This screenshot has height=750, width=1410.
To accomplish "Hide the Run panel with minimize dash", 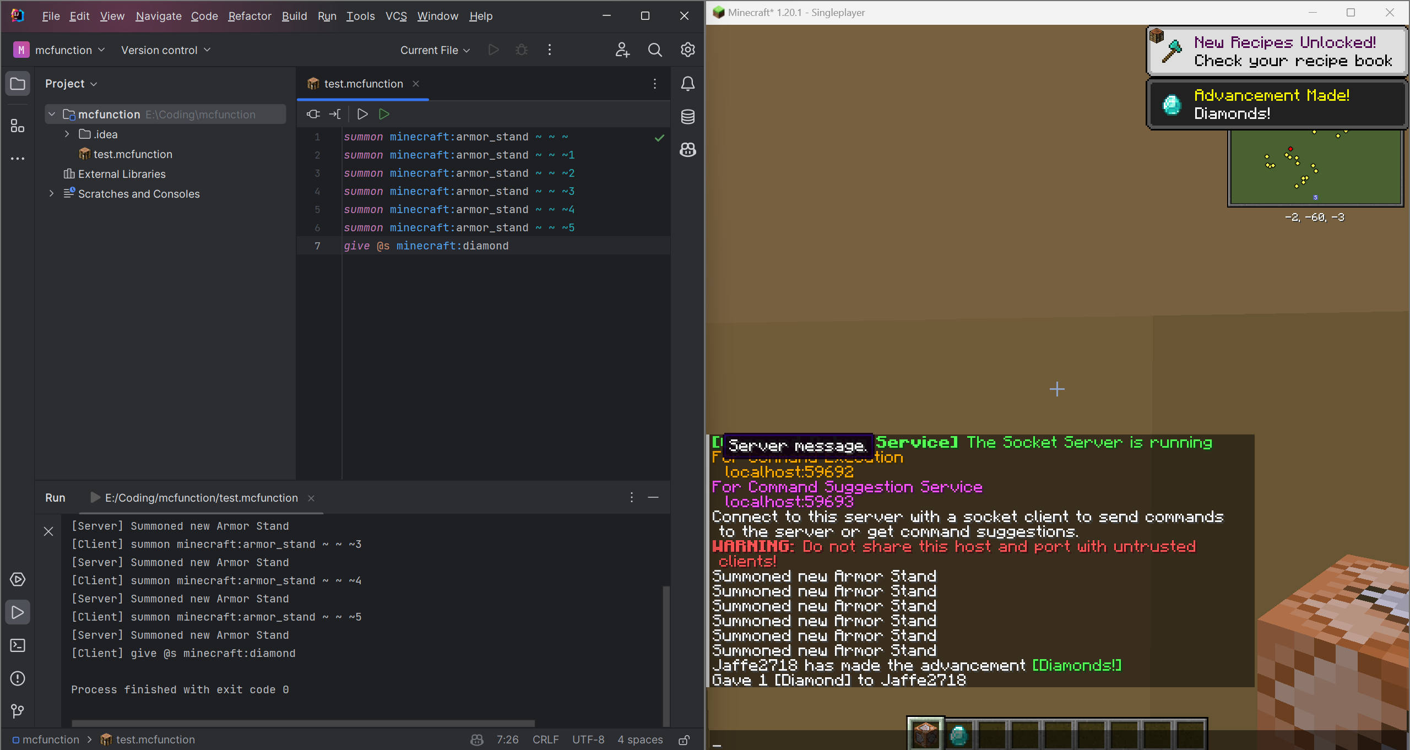I will point(653,497).
